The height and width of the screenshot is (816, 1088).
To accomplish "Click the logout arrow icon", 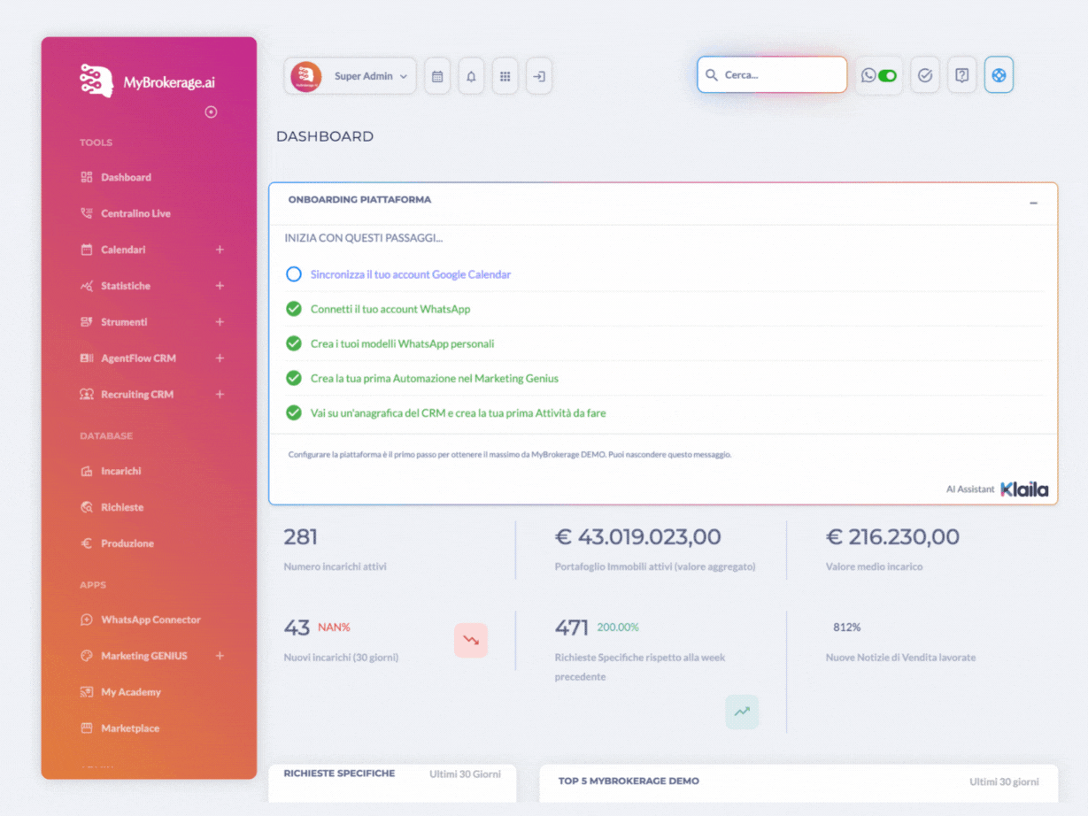I will pyautogui.click(x=538, y=76).
